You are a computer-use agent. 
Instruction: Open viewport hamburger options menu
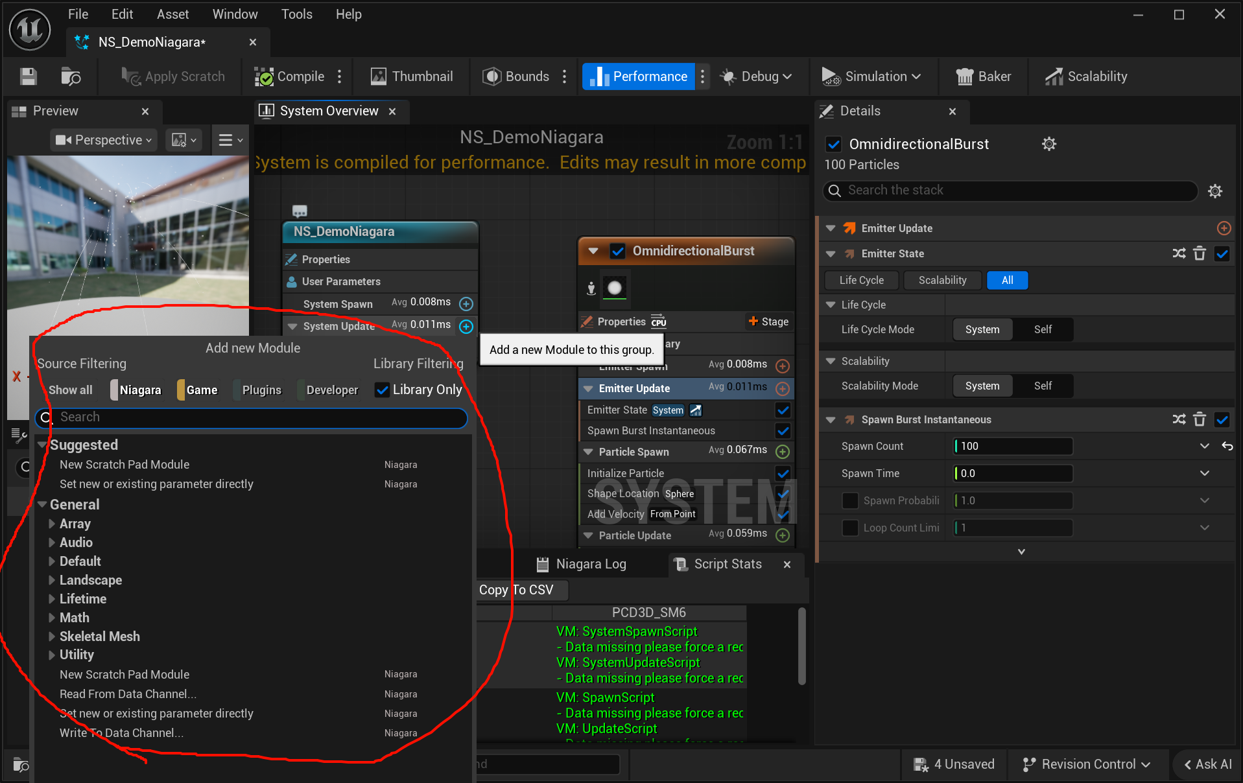[230, 140]
